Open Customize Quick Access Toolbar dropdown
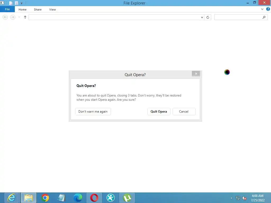The height and width of the screenshot is (203, 271). click(22, 3)
